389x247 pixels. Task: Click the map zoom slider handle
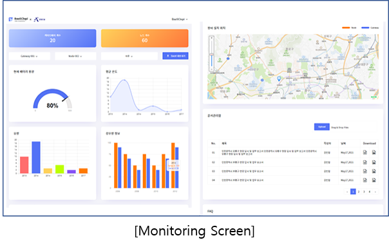click(x=212, y=54)
